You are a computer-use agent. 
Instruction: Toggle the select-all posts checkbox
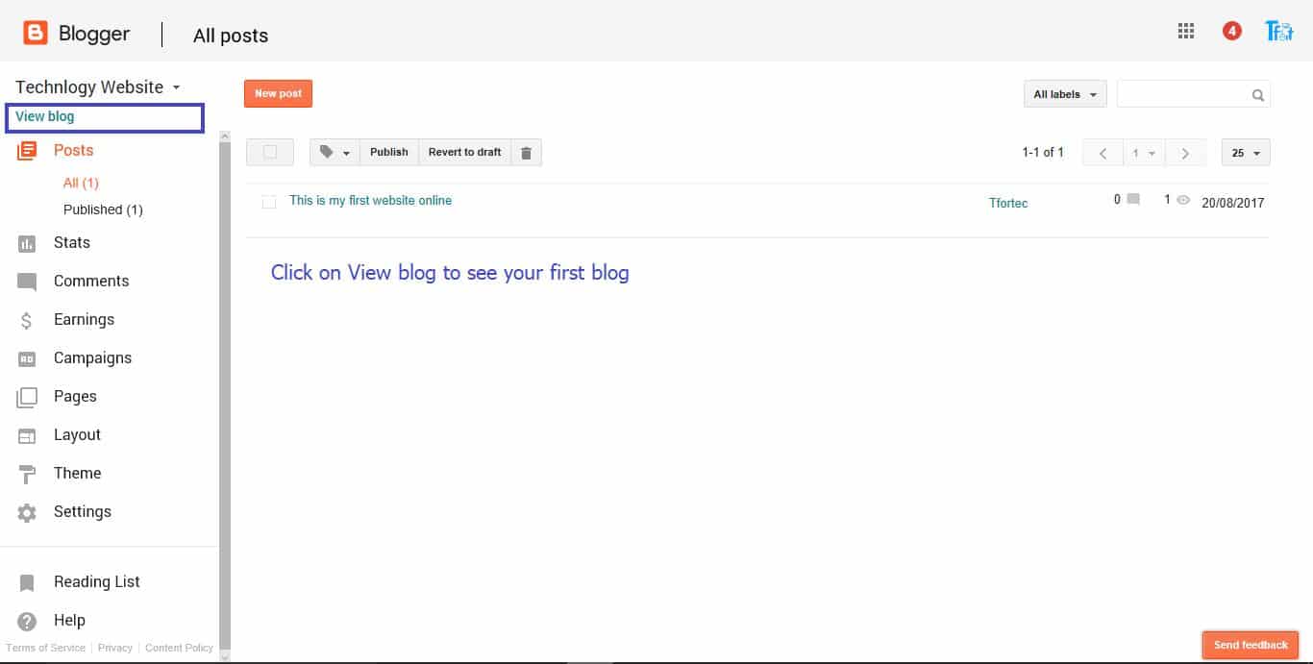pos(270,152)
